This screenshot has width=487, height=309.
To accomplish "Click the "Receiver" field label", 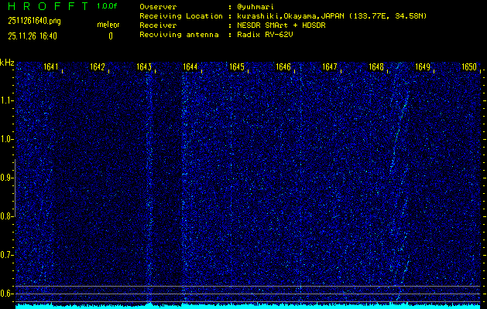I will tap(158, 25).
